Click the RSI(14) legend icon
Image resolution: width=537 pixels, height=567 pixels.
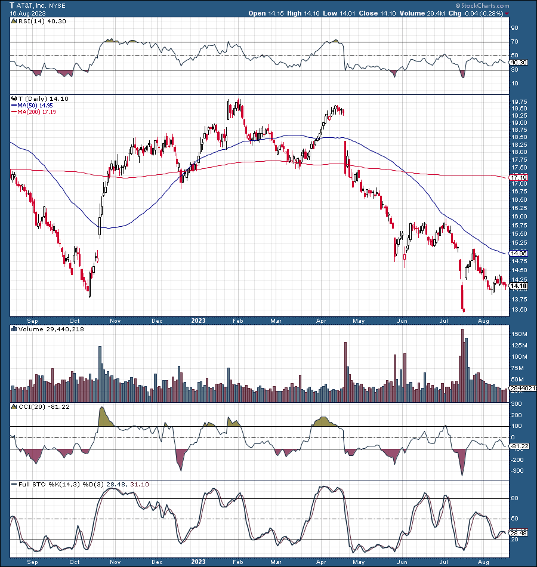click(14, 21)
